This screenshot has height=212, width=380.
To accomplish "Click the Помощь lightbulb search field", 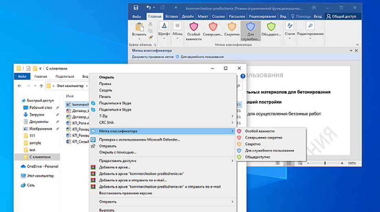I will [x=301, y=17].
